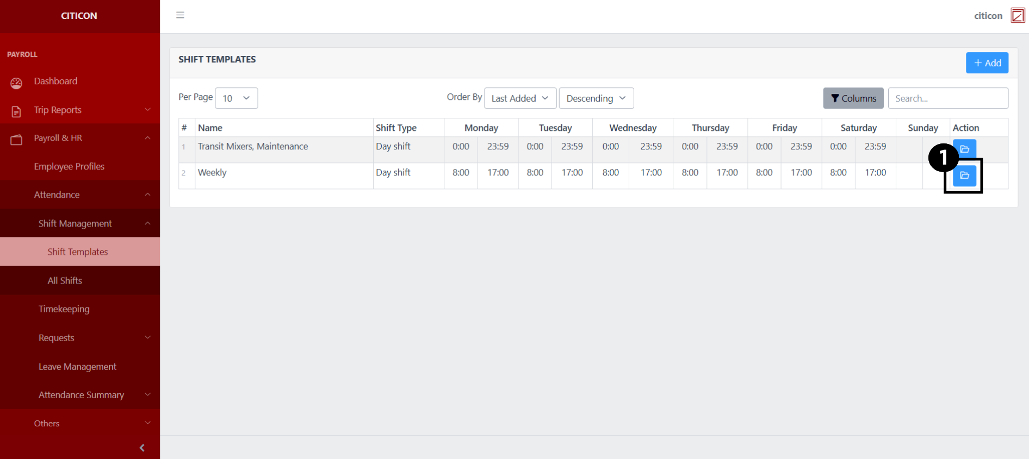Open the Last Added order dropdown
The image size is (1029, 459).
(x=520, y=98)
